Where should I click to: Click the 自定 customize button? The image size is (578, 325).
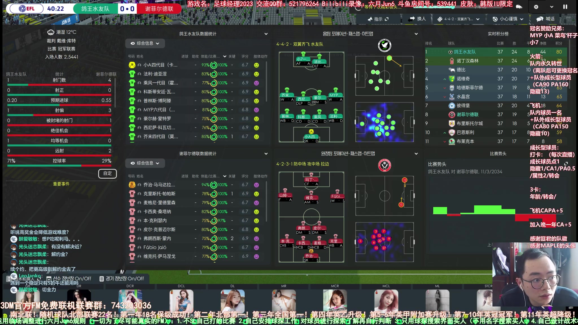108,174
